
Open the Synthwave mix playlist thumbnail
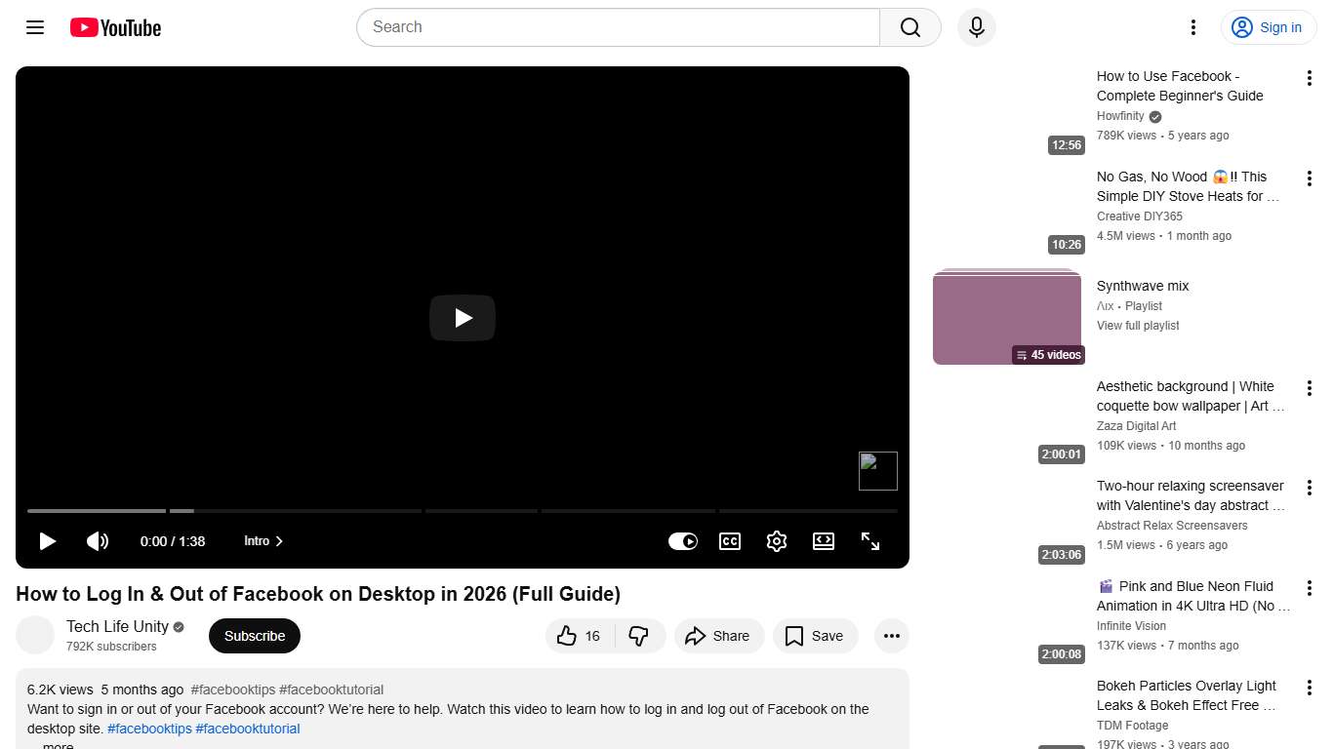pos(1006,315)
